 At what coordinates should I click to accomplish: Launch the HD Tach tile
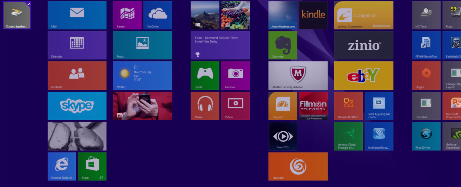(x=427, y=15)
